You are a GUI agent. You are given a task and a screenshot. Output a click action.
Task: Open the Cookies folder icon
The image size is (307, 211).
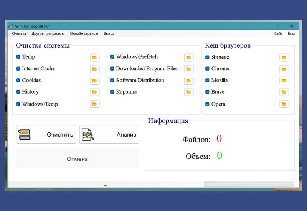pos(95,81)
